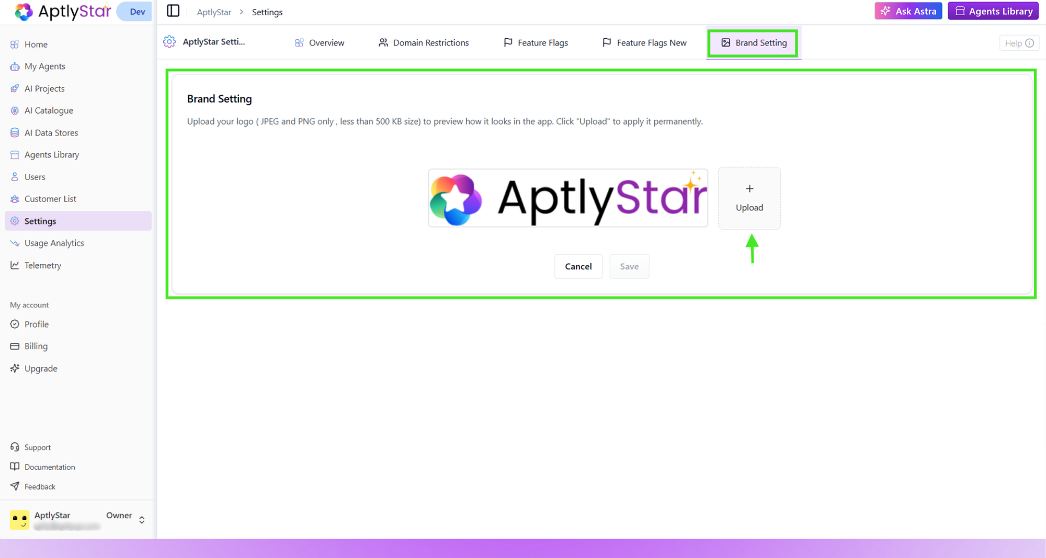Select My Agents in the sidebar
The image size is (1046, 558).
pyautogui.click(x=44, y=66)
